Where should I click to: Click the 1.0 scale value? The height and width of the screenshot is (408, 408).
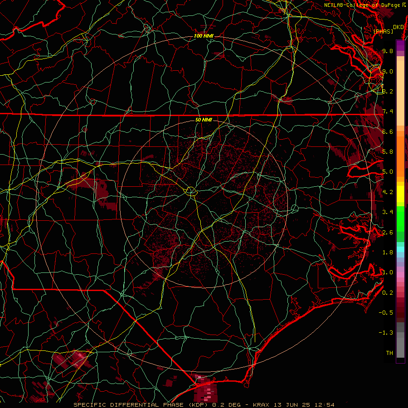(388, 272)
